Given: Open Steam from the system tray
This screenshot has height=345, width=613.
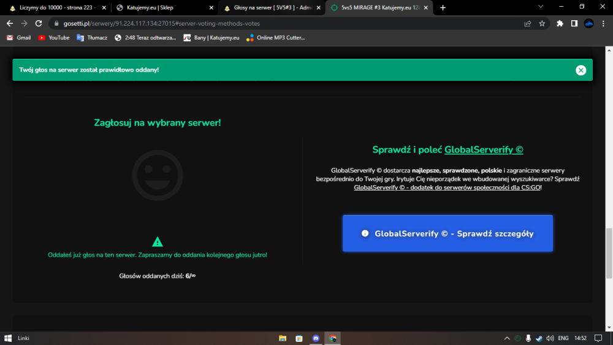Looking at the screenshot, I should click(539, 338).
